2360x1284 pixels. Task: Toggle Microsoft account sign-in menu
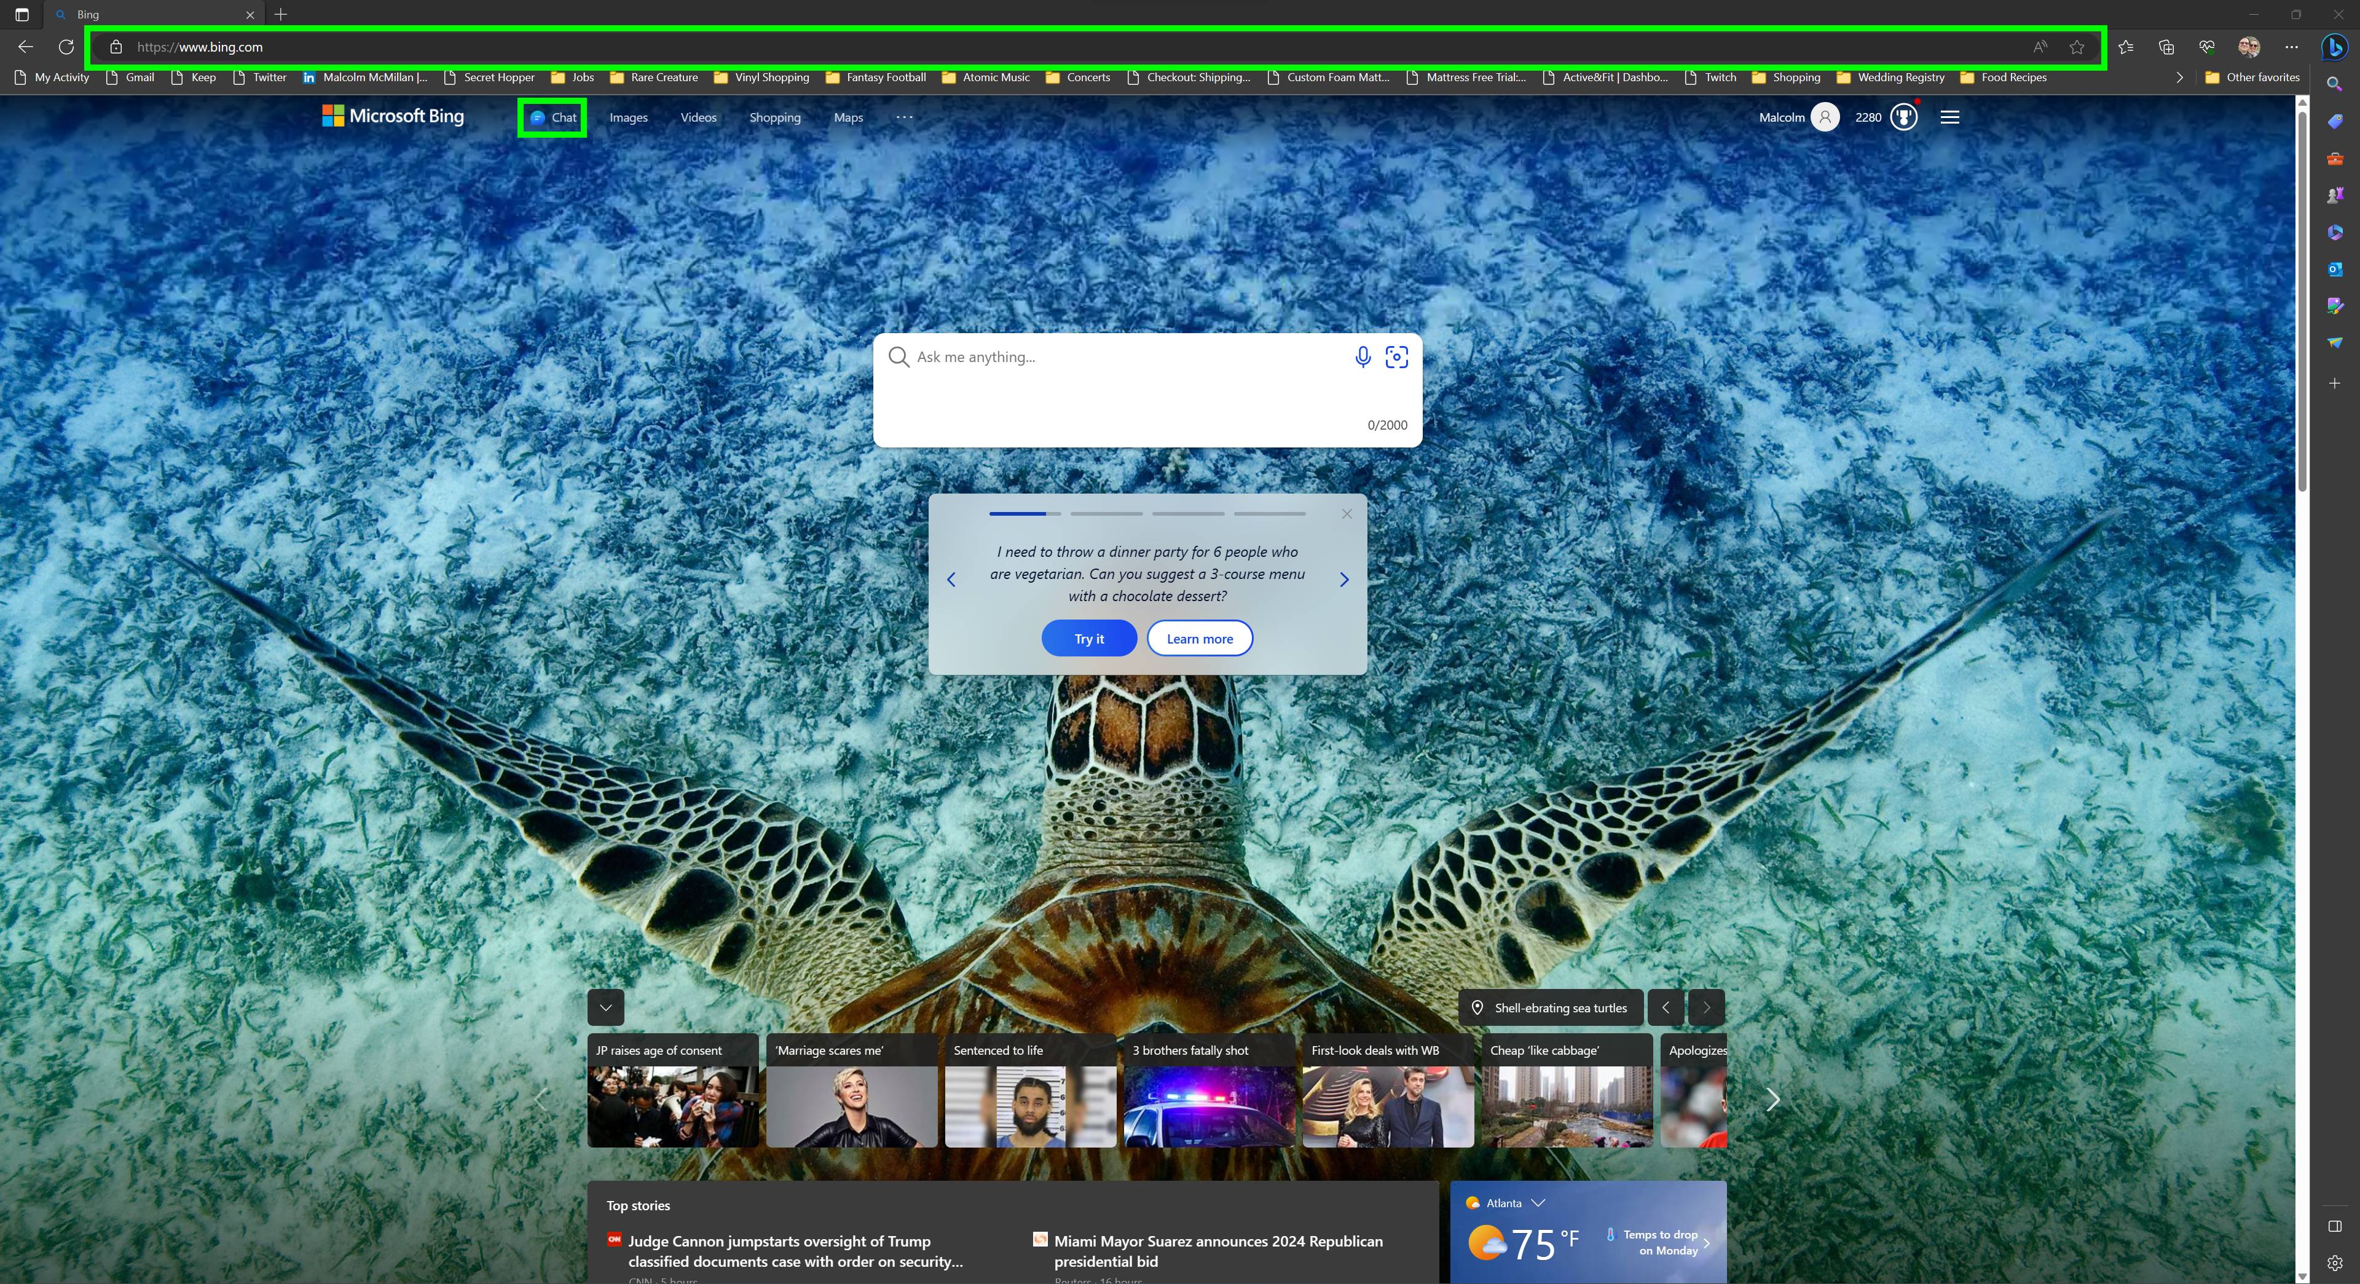click(1826, 117)
